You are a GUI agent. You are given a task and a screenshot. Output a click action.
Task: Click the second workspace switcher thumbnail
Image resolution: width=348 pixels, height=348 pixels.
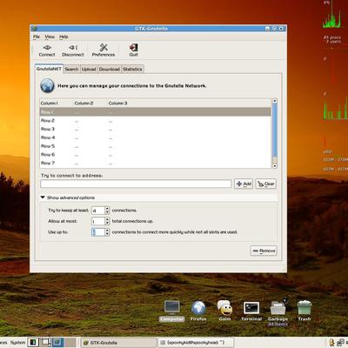pyautogui.click(x=45, y=343)
